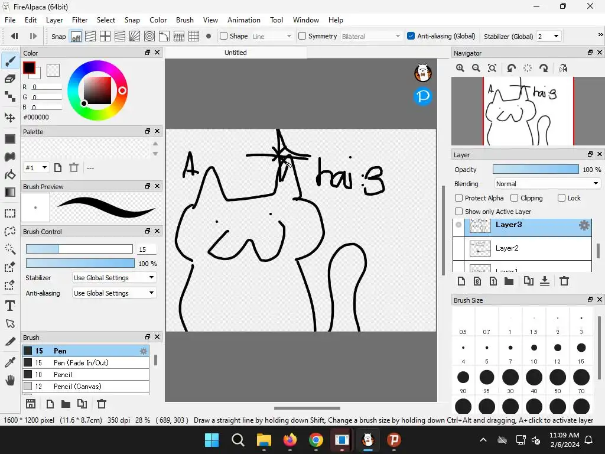Viewport: 605px width, 454px height.
Task: Merge the layer down
Action: pos(544,281)
